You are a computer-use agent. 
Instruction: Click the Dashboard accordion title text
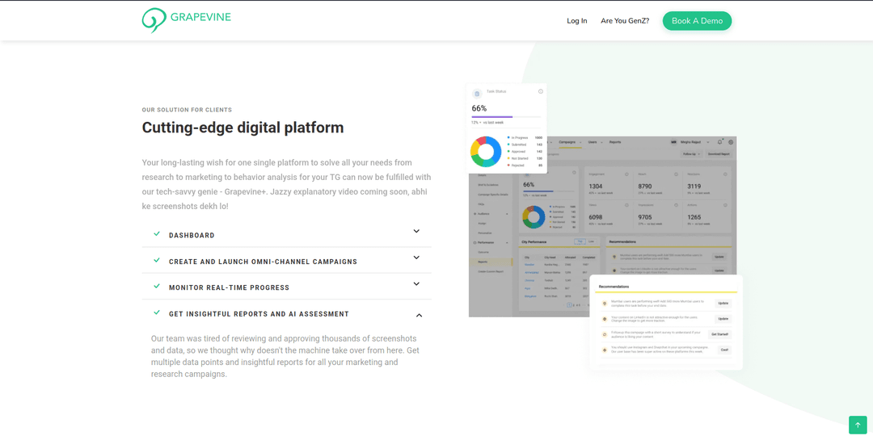coord(192,236)
